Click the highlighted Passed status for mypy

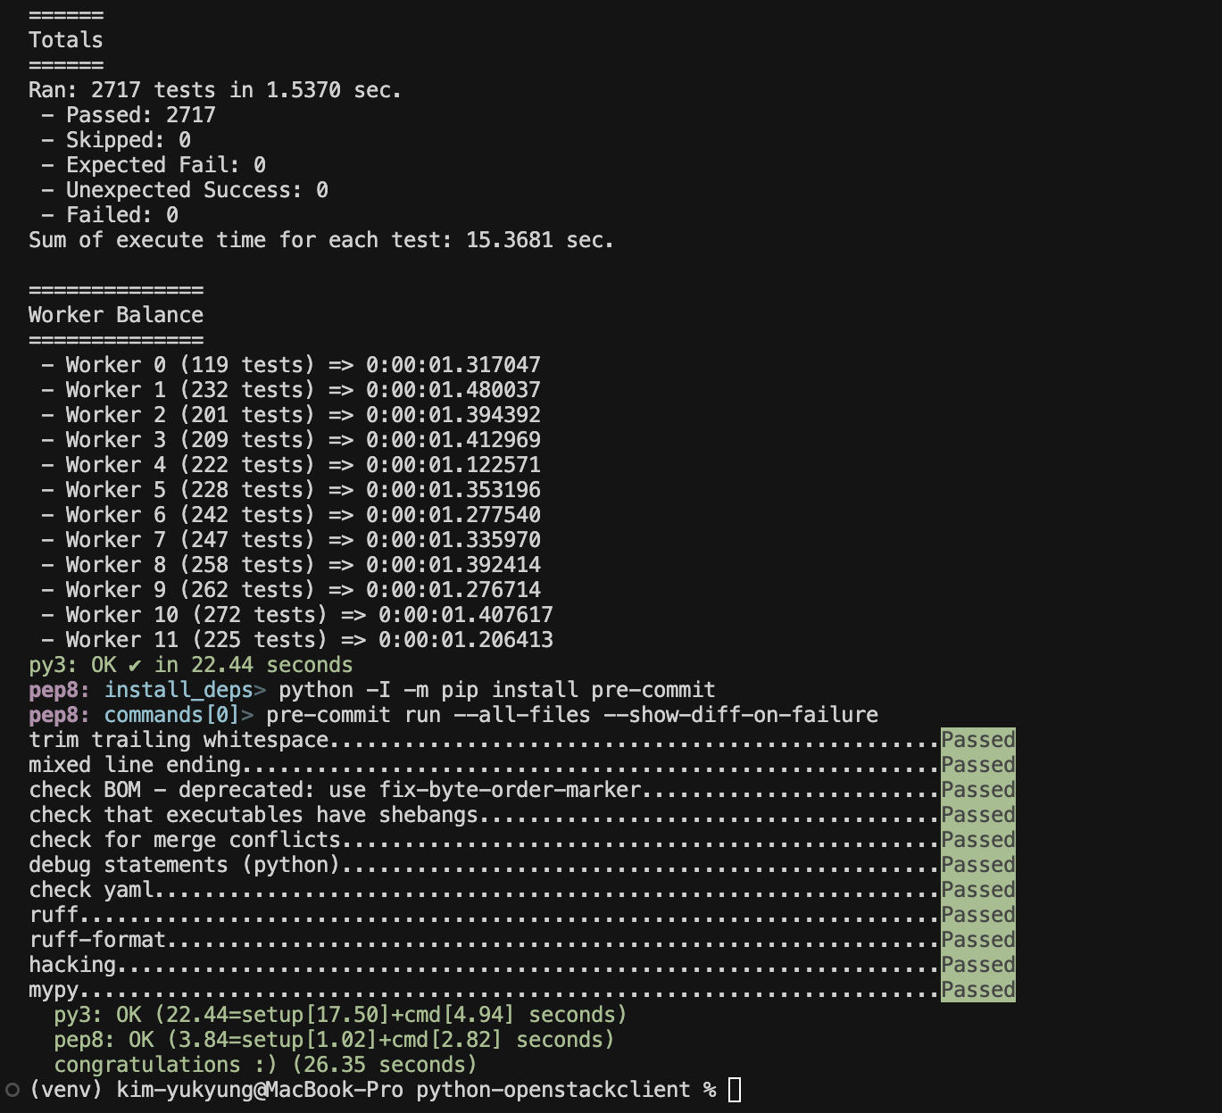point(977,989)
